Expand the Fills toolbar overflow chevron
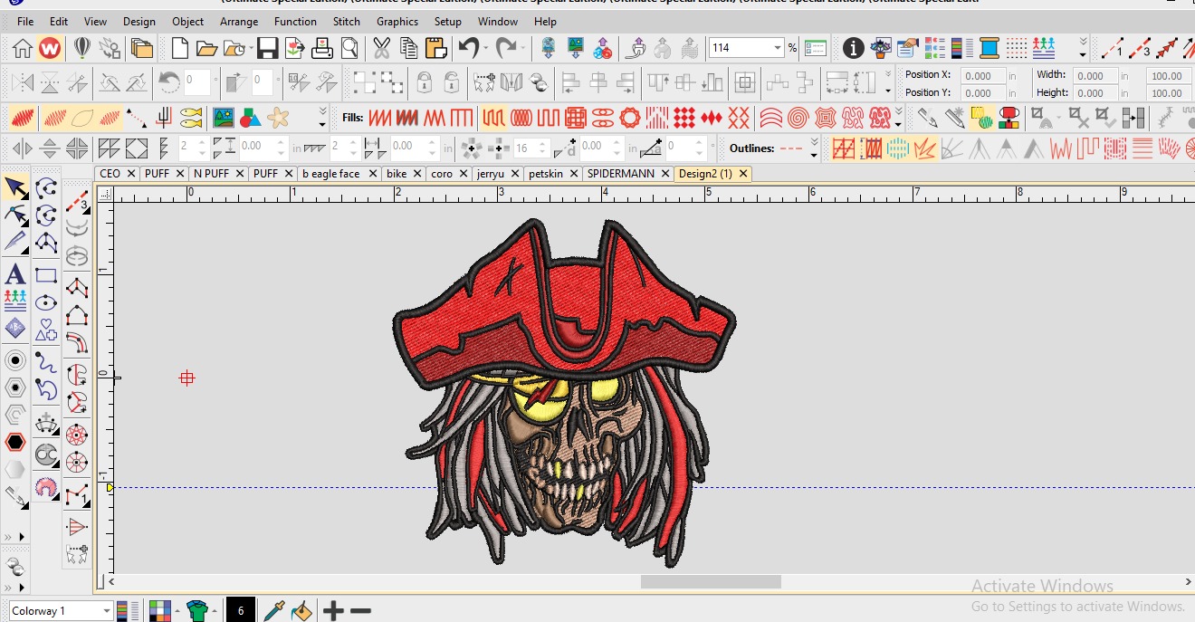The width and height of the screenshot is (1195, 622). tap(898, 118)
